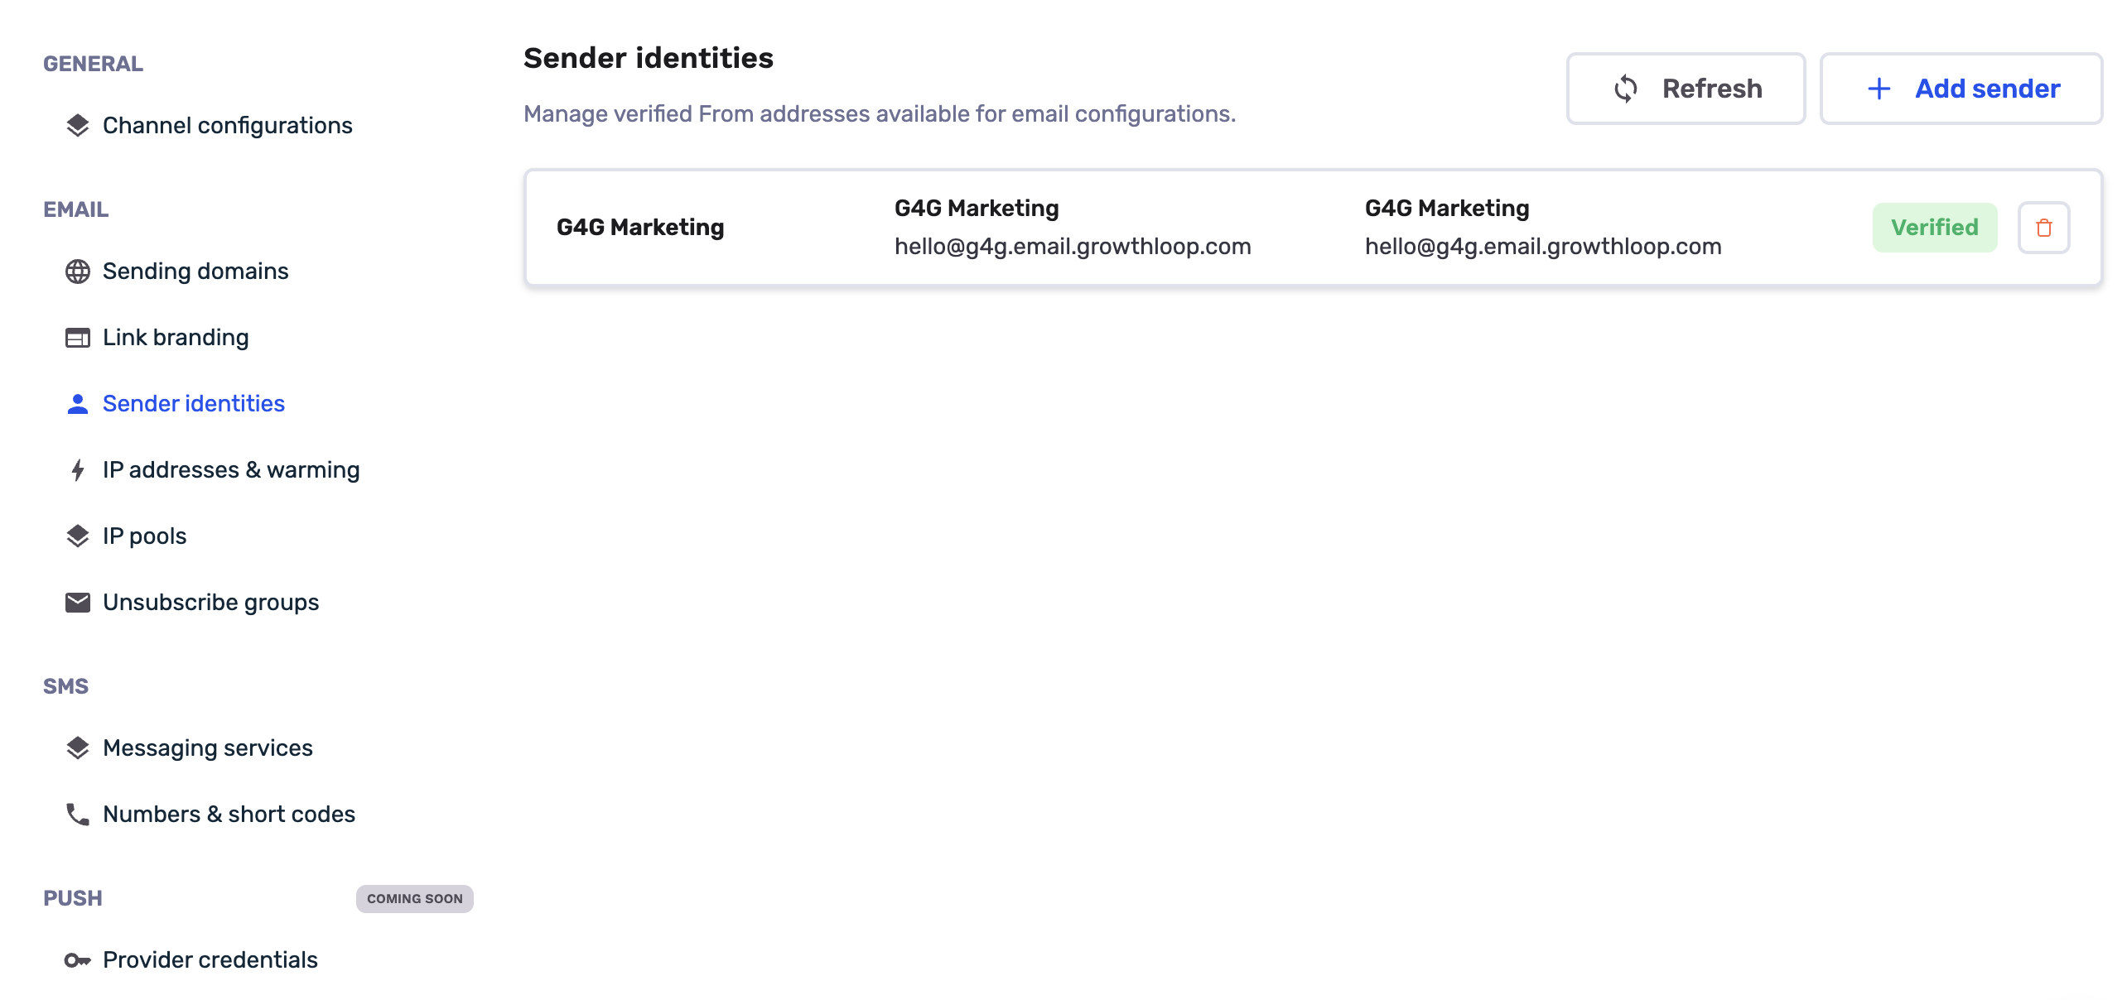Viewport: 2127px width, 1000px height.
Task: Open the Messaging services menu item
Action: click(189, 748)
